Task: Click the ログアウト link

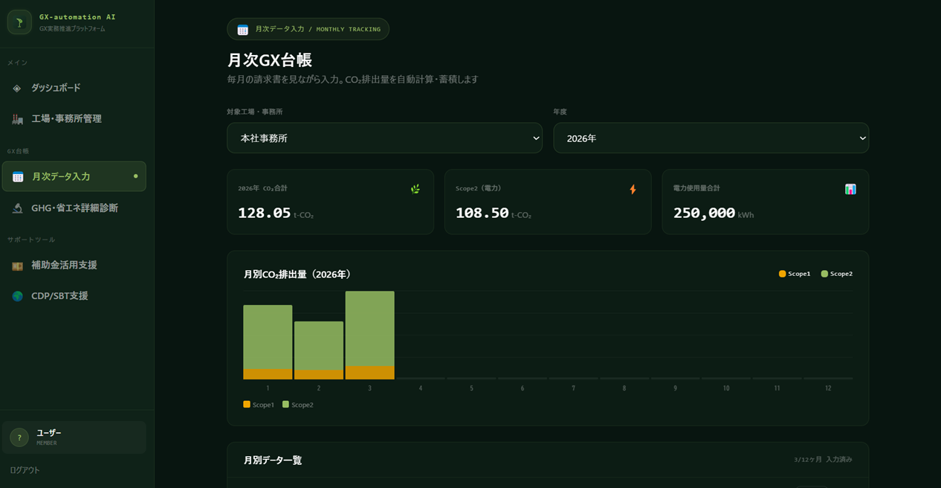Action: 25,470
